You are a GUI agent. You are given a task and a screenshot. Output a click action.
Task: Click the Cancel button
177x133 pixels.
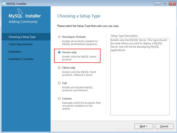pyautogui.click(x=164, y=126)
